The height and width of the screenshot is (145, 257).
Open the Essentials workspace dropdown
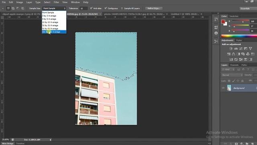[248, 8]
